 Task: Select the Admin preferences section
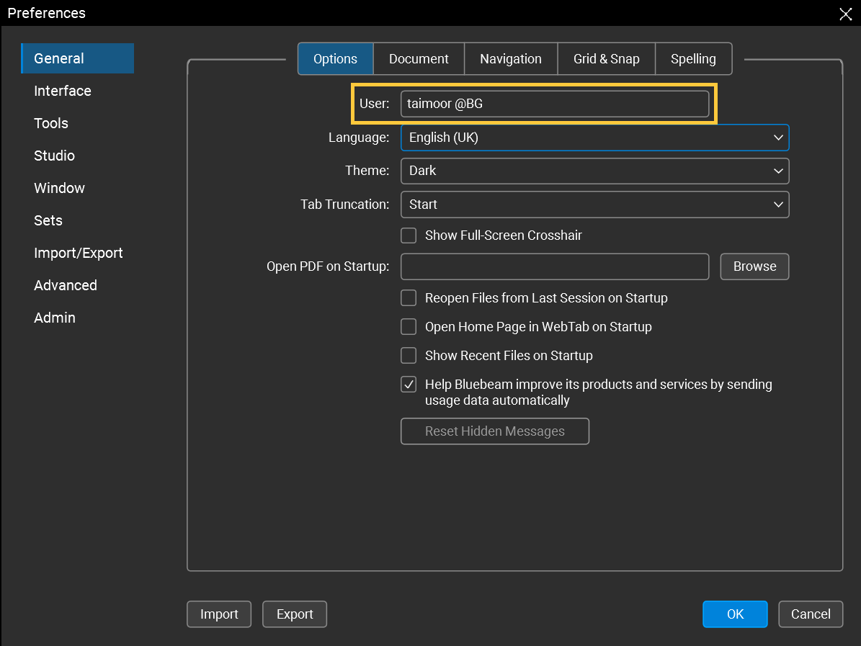[x=54, y=318]
